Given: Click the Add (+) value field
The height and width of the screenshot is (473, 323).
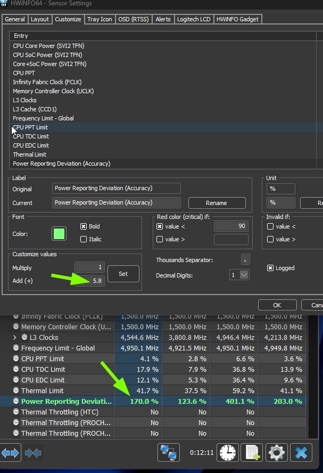Looking at the screenshot, I should click(x=89, y=281).
